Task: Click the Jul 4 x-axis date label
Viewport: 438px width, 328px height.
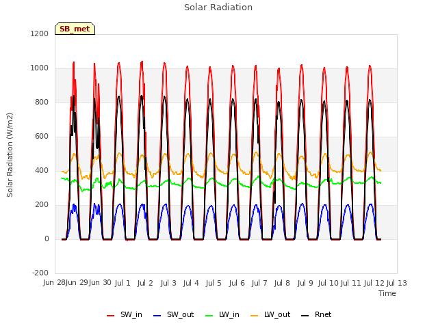Action: (191, 283)
